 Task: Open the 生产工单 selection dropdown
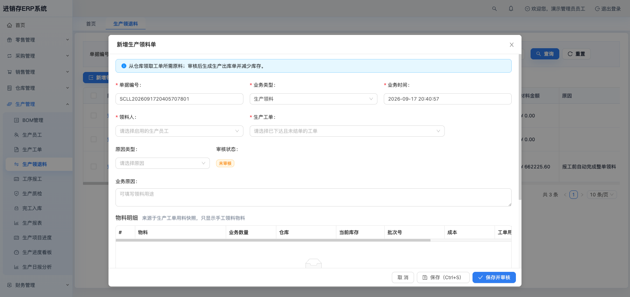pos(347,131)
